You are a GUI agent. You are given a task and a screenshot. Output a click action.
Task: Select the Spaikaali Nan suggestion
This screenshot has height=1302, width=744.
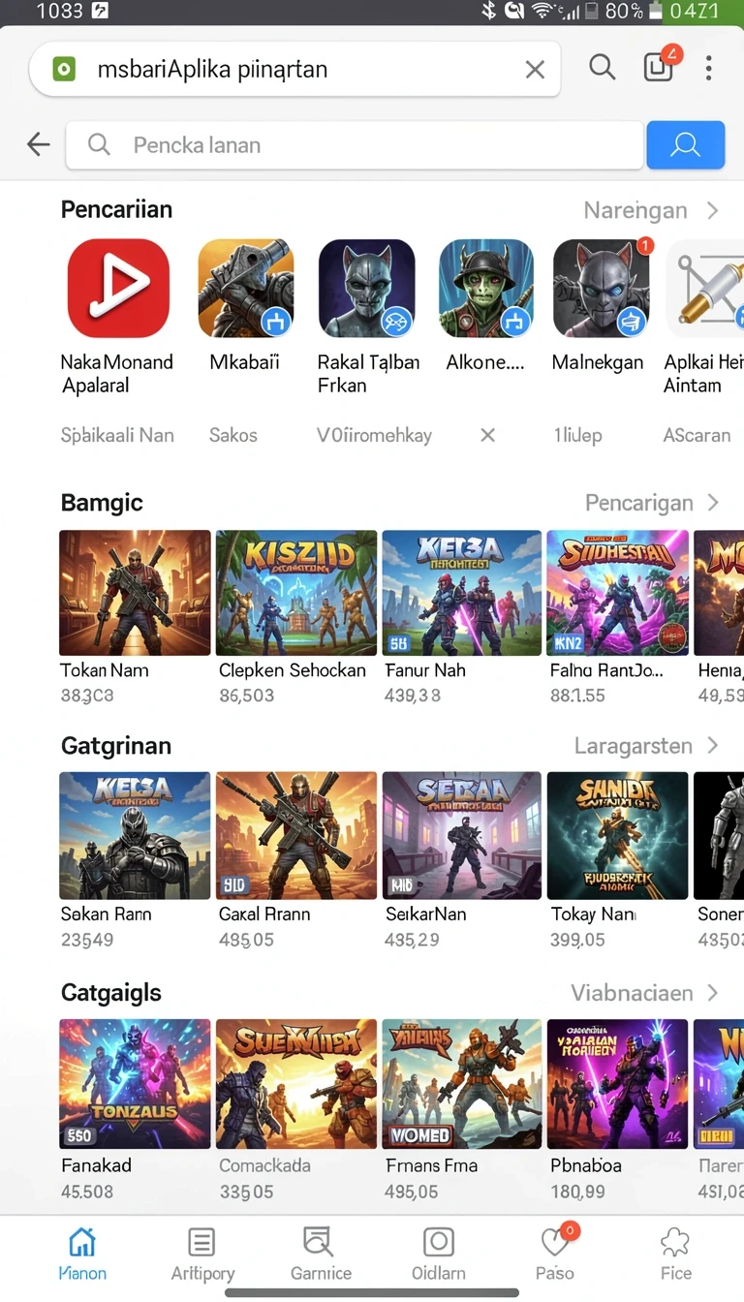tap(117, 435)
